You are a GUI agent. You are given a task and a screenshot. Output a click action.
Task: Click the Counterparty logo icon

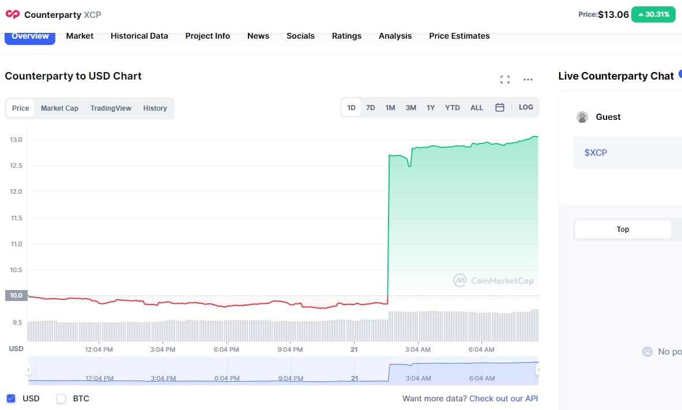tap(13, 14)
